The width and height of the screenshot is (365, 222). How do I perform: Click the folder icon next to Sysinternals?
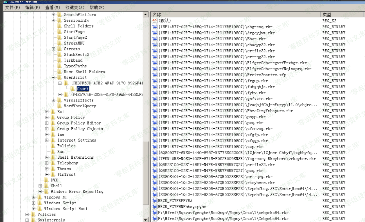point(33,220)
